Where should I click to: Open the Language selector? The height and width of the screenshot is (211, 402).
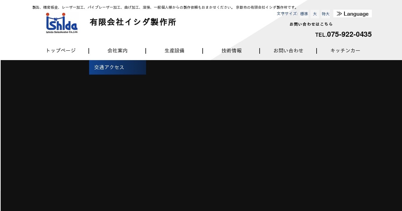[352, 14]
